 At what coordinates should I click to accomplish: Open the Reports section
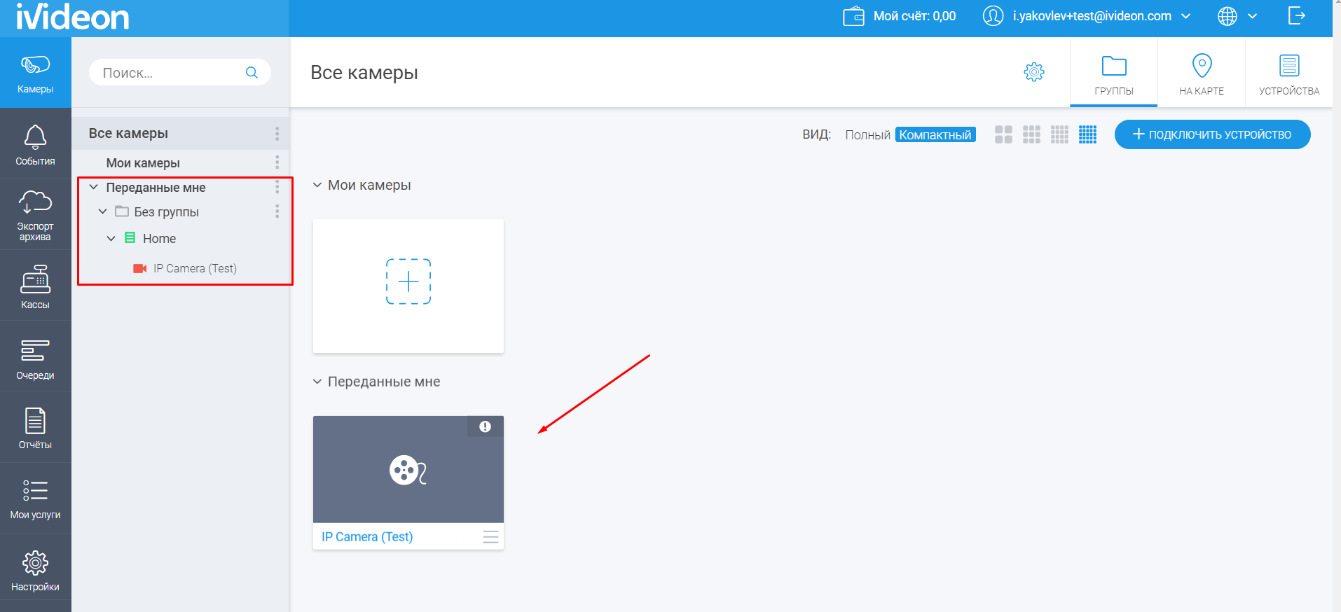35,427
